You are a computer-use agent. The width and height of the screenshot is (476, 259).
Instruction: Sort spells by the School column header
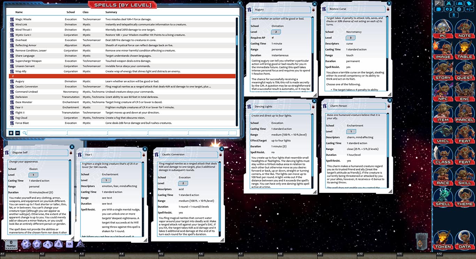click(71, 12)
